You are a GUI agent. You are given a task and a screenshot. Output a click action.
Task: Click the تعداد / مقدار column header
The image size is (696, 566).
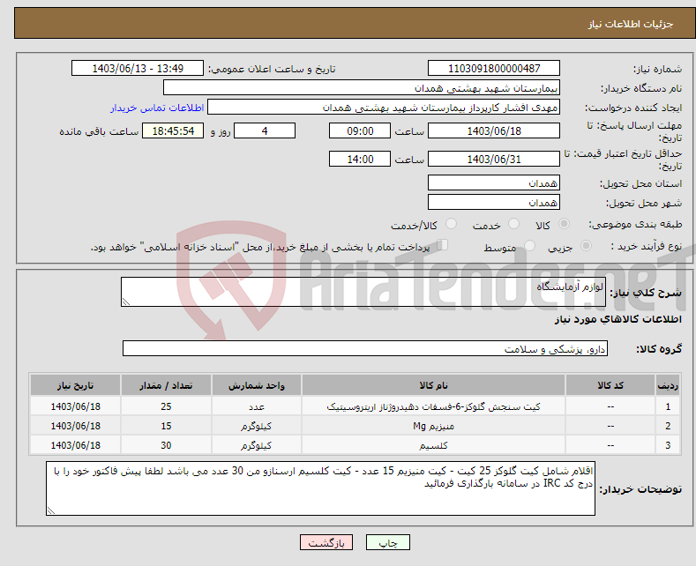pos(166,385)
